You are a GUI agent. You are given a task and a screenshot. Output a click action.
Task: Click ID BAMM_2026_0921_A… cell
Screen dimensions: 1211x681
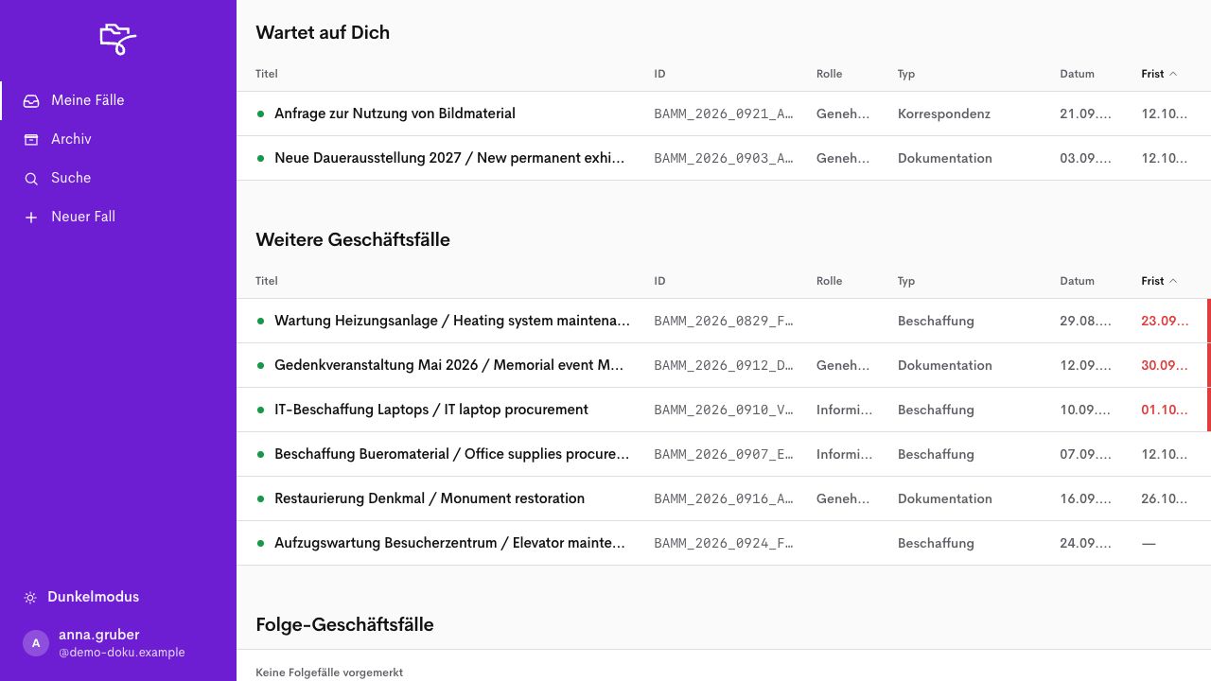pos(724,113)
